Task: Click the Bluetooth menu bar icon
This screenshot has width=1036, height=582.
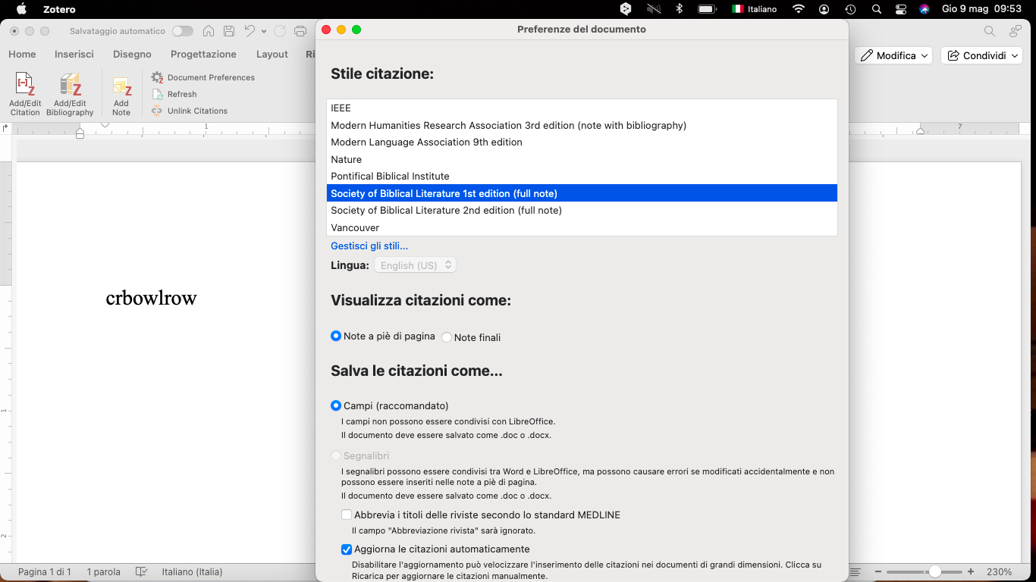Action: (x=680, y=9)
